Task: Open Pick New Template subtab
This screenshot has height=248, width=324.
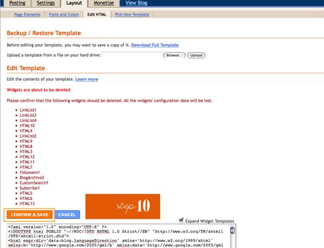Action: click(132, 14)
